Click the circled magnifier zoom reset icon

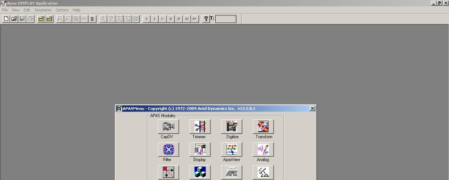click(76, 19)
